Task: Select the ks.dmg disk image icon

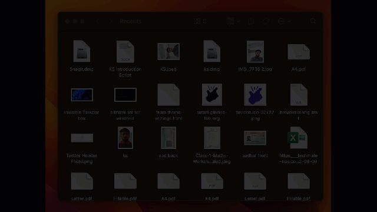Action: 212,51
